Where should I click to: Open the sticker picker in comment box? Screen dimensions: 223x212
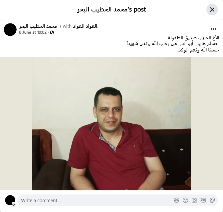pyautogui.click(x=212, y=200)
